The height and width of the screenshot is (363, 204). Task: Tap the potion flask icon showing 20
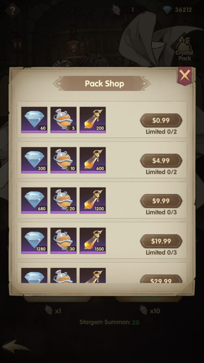click(63, 201)
